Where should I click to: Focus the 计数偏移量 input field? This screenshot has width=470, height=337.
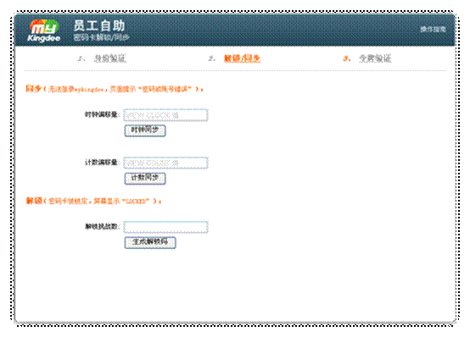[165, 163]
